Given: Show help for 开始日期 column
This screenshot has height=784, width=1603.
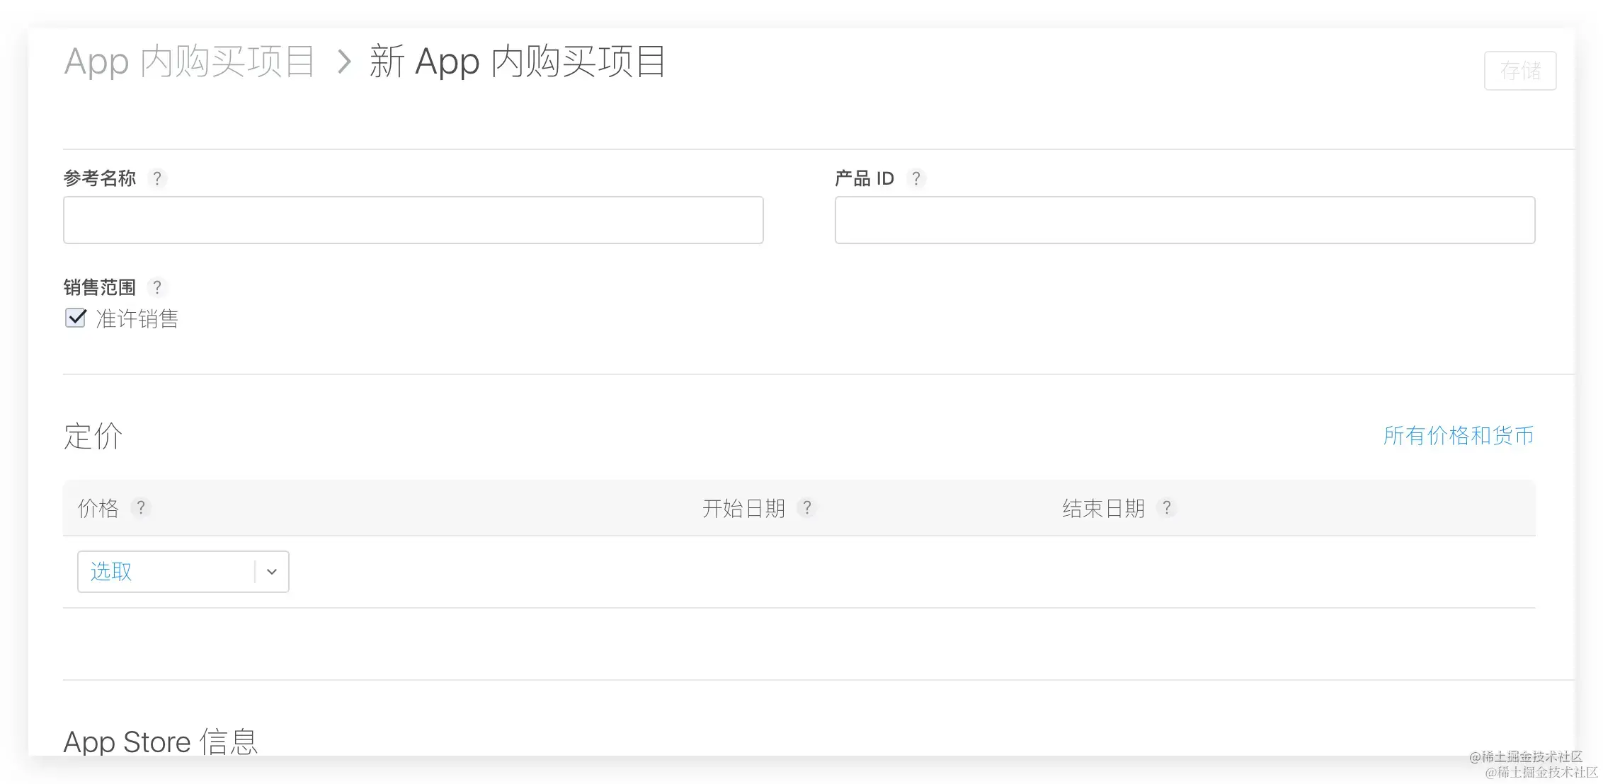Looking at the screenshot, I should tap(806, 508).
